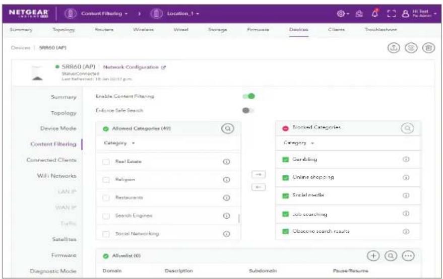Uncheck the Gambling checkbox
Screen dimensions: 443x279
click(x=286, y=160)
